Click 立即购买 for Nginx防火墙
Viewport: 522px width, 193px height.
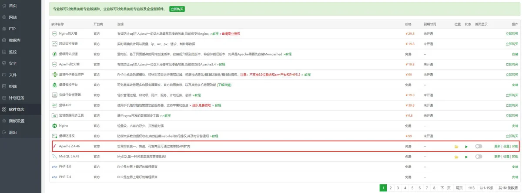tap(512, 33)
